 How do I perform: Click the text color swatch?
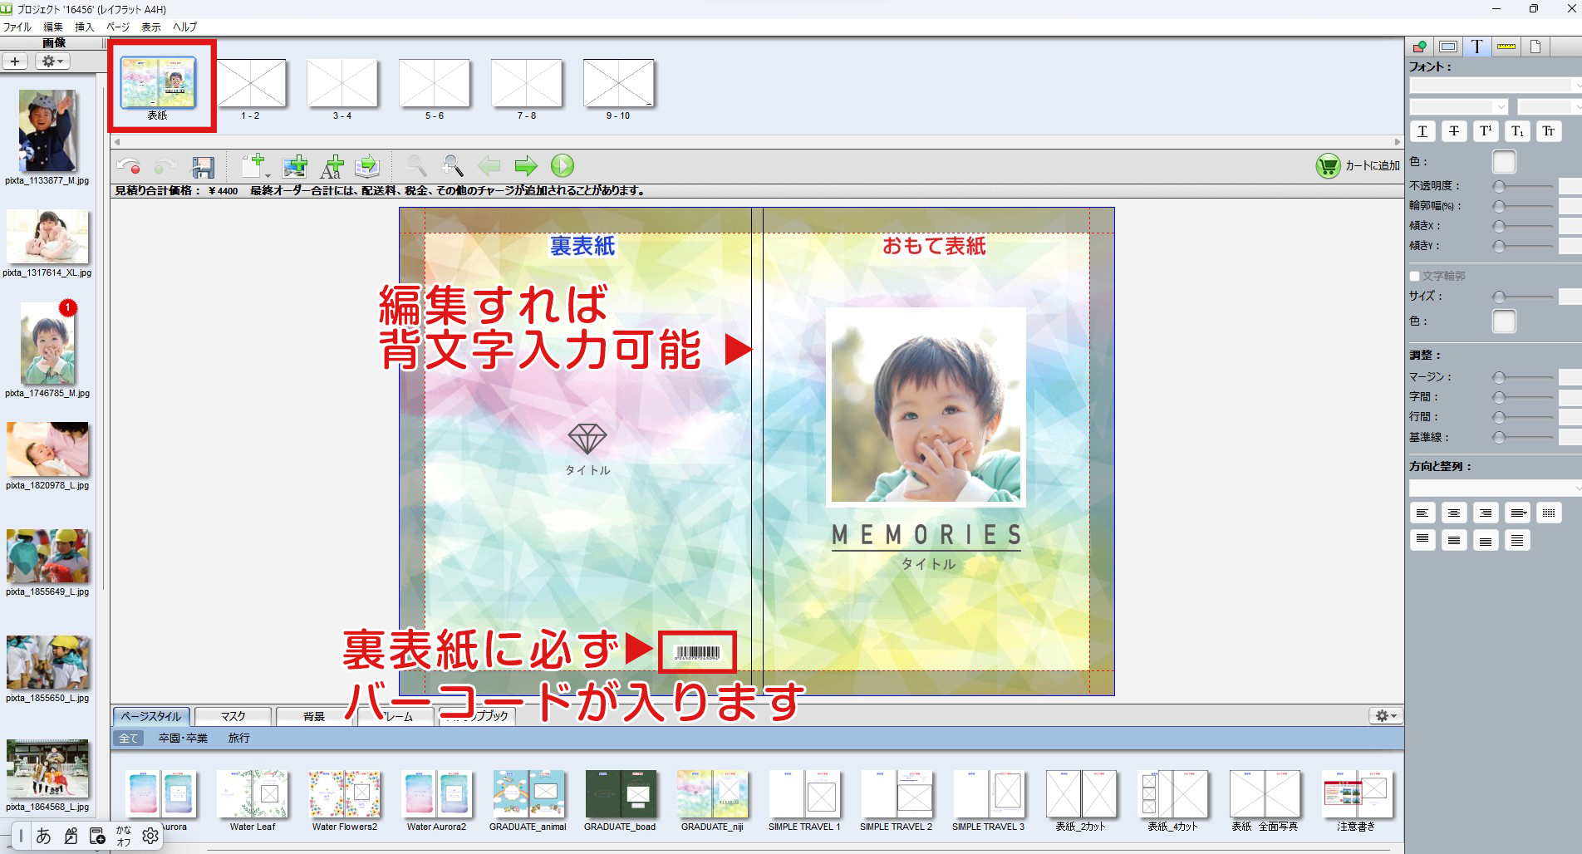coord(1504,161)
